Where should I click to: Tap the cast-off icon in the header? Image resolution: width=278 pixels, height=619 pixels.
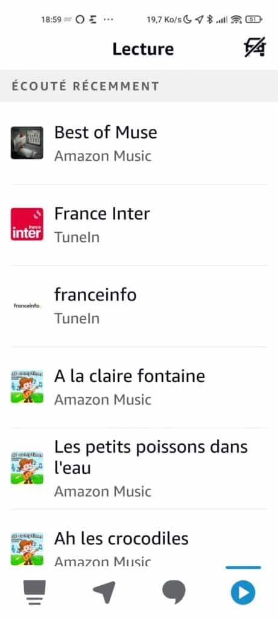pos(254,48)
